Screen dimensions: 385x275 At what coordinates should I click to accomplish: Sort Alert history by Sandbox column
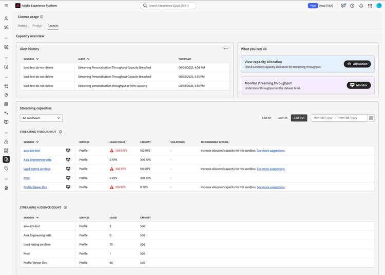click(x=31, y=59)
